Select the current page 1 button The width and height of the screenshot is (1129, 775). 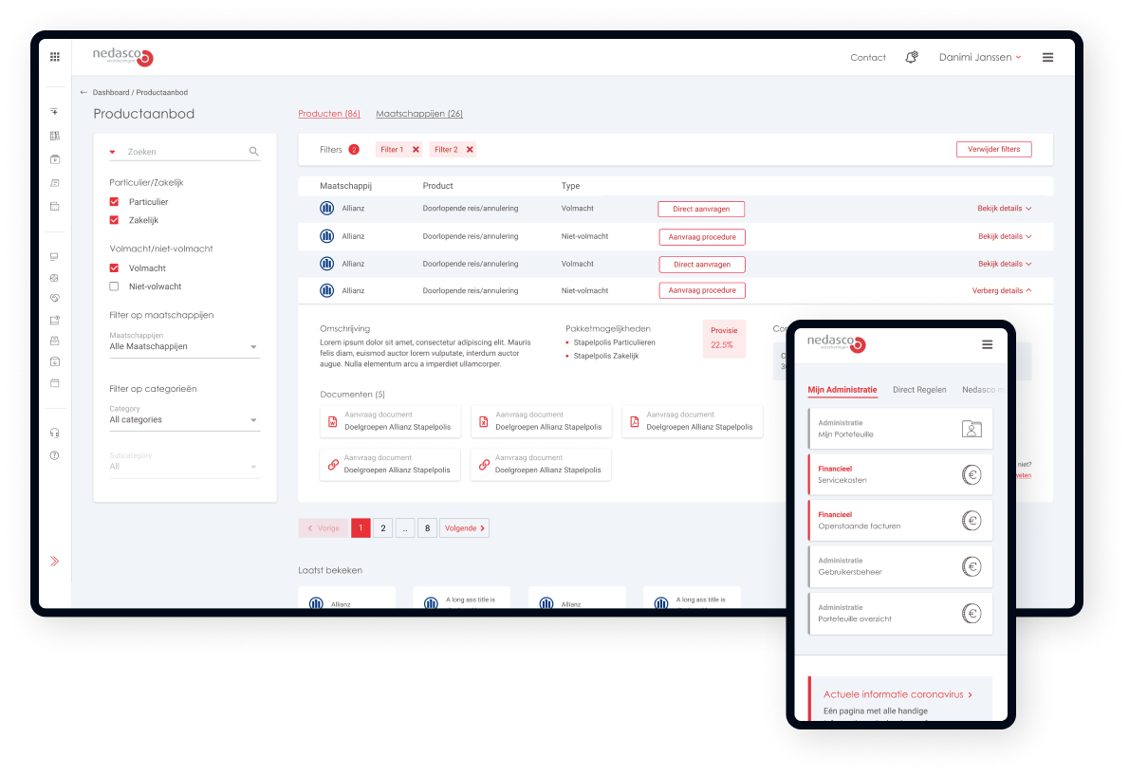pos(361,528)
